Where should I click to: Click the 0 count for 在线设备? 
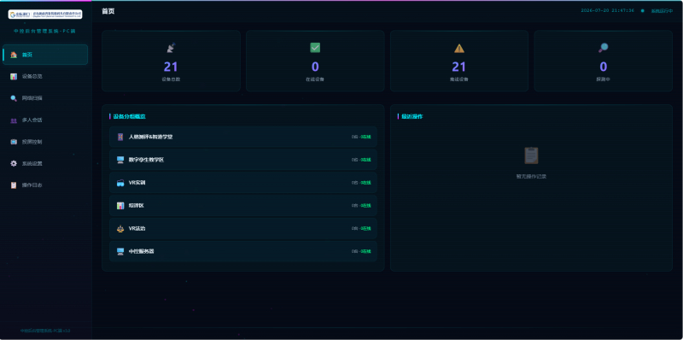(315, 67)
